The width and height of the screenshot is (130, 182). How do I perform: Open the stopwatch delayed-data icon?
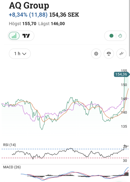click(120, 36)
